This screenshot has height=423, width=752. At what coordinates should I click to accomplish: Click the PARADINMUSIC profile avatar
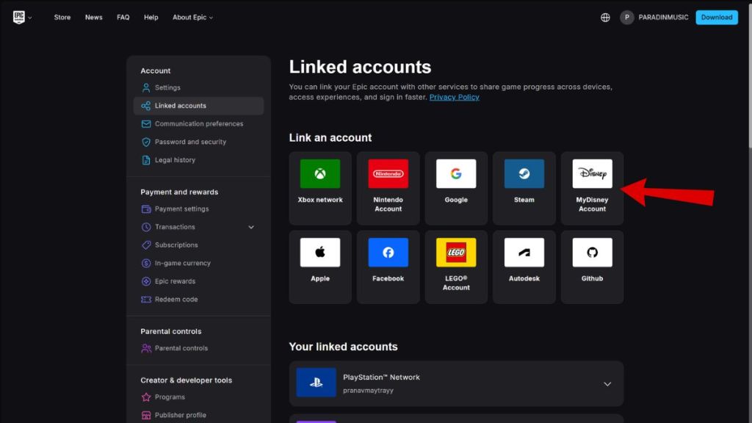click(x=626, y=18)
